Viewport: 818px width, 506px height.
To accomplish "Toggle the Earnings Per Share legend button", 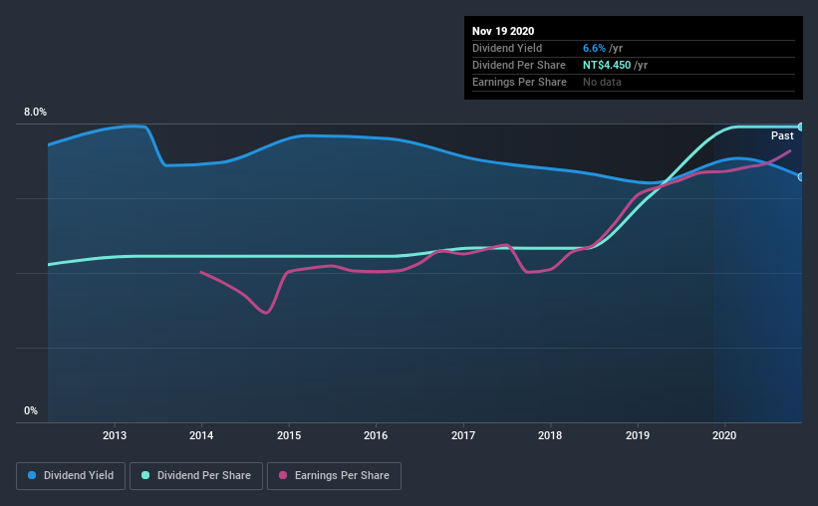I will pyautogui.click(x=334, y=476).
